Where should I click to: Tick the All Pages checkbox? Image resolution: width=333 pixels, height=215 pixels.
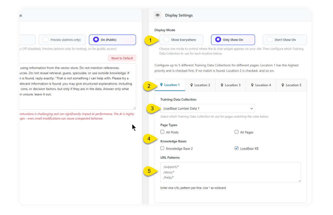click(236, 132)
